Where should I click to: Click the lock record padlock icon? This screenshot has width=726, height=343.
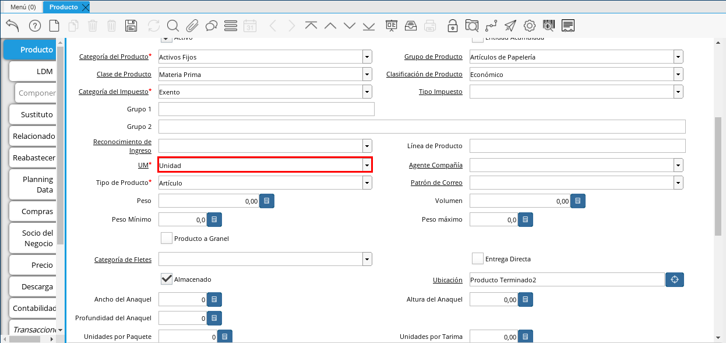point(453,26)
